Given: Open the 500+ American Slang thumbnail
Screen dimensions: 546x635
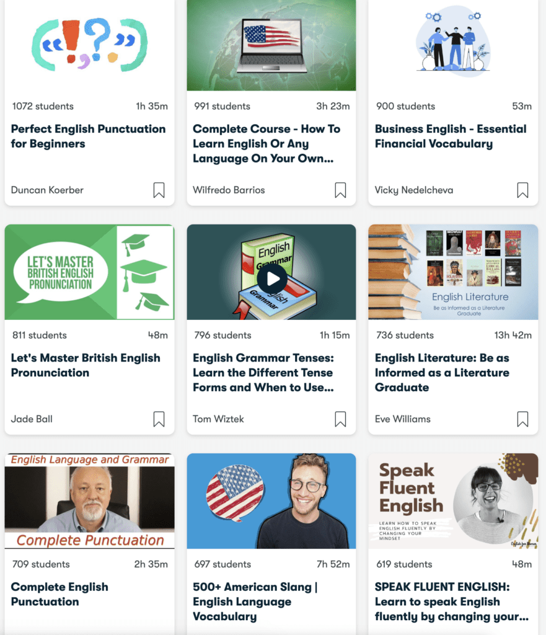Looking at the screenshot, I should tap(271, 501).
